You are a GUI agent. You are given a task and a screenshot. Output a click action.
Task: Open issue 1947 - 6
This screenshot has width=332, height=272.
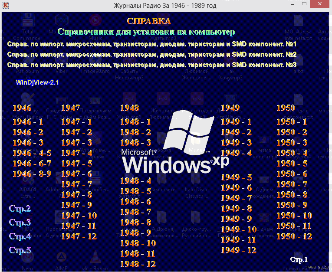(77, 174)
